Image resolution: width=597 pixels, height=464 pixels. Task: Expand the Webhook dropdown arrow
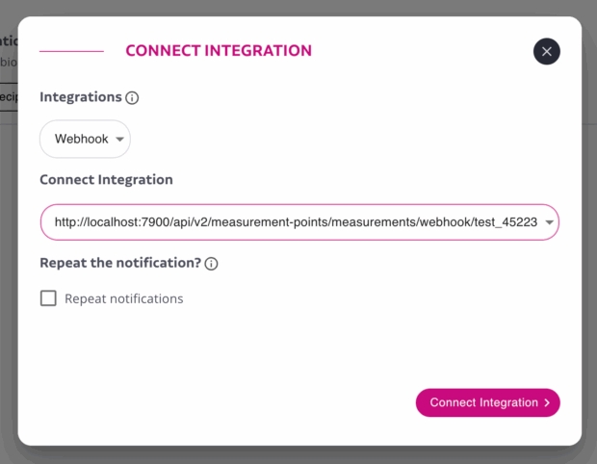pos(119,140)
